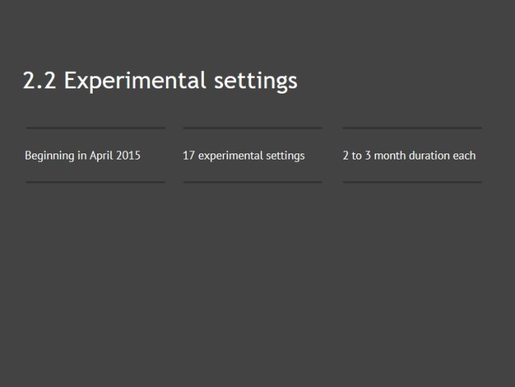Click the word "settings" in the title

(256, 82)
